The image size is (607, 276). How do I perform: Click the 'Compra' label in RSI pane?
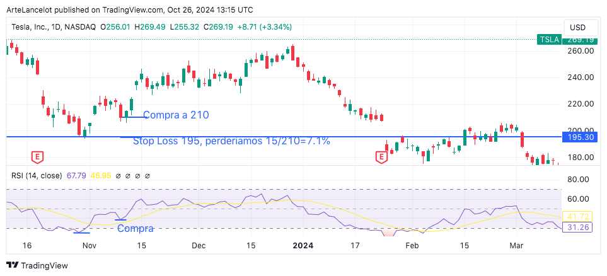[x=135, y=229]
